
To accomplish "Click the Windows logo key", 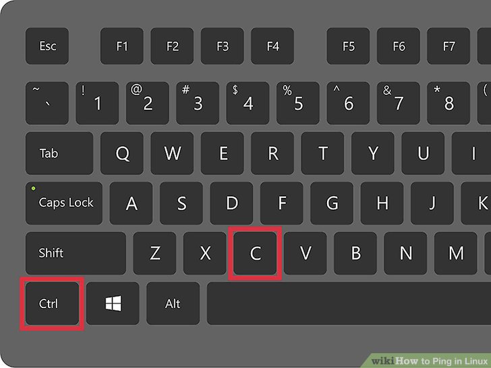I will [113, 303].
